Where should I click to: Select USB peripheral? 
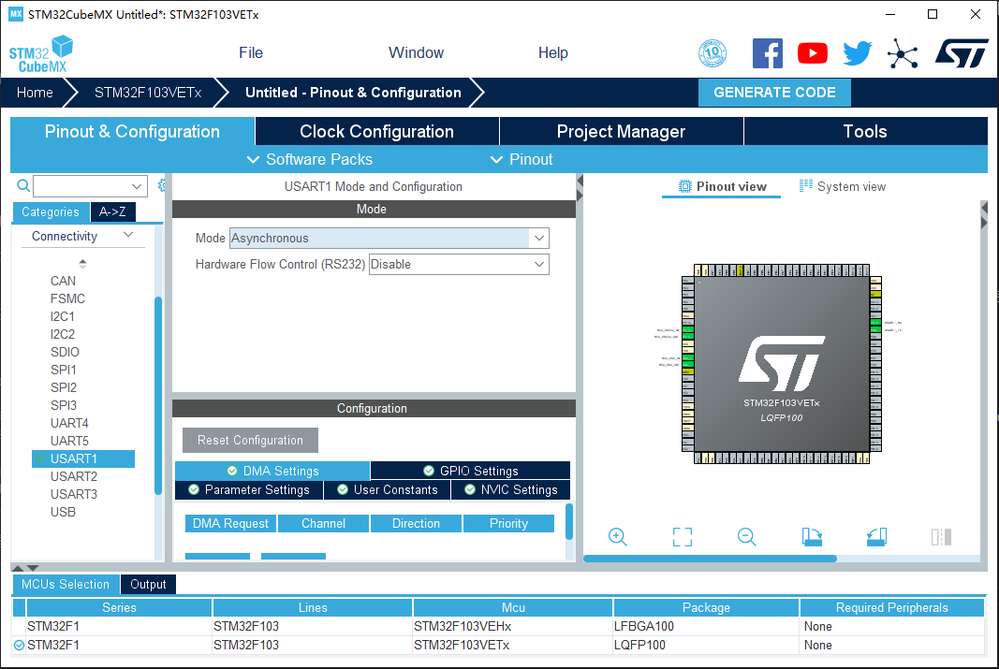(63, 512)
